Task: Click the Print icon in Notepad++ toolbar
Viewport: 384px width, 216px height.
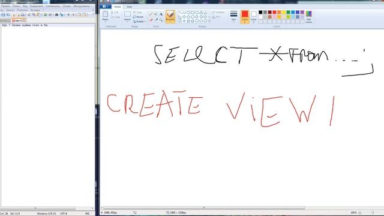Action: (23, 14)
